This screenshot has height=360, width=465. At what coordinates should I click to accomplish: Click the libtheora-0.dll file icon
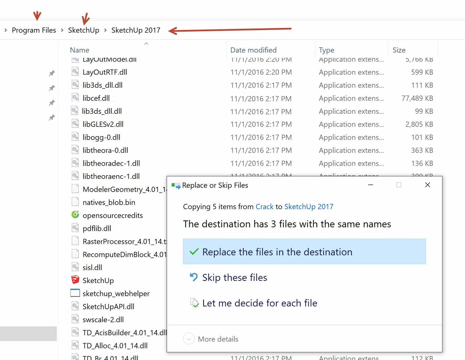75,150
